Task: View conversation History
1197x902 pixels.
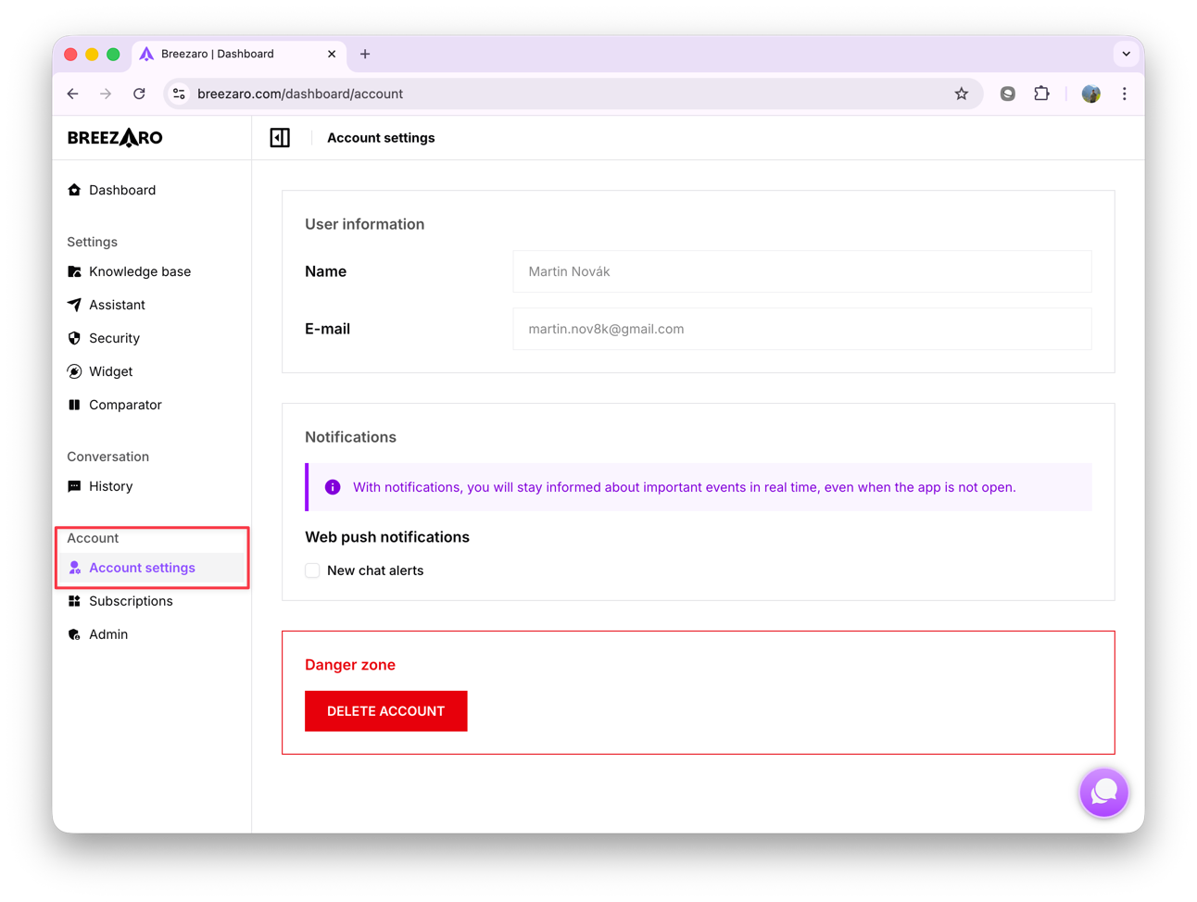Action: click(x=110, y=486)
